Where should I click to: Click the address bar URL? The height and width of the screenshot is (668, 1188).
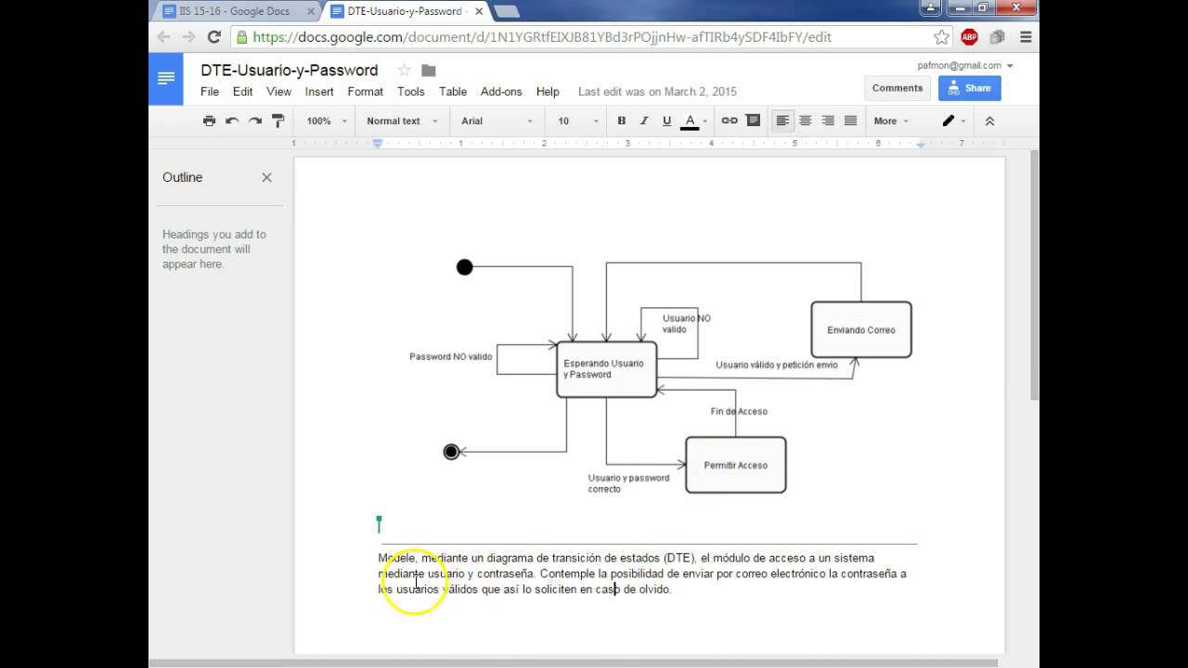coord(542,37)
